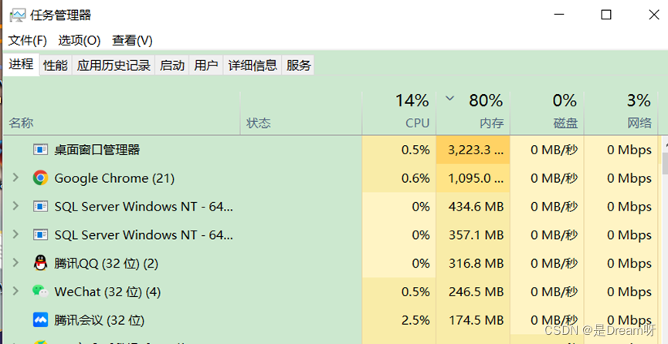Expand the SQL Server row using 357.1 MB
The image size is (668, 344).
pyautogui.click(x=15, y=234)
